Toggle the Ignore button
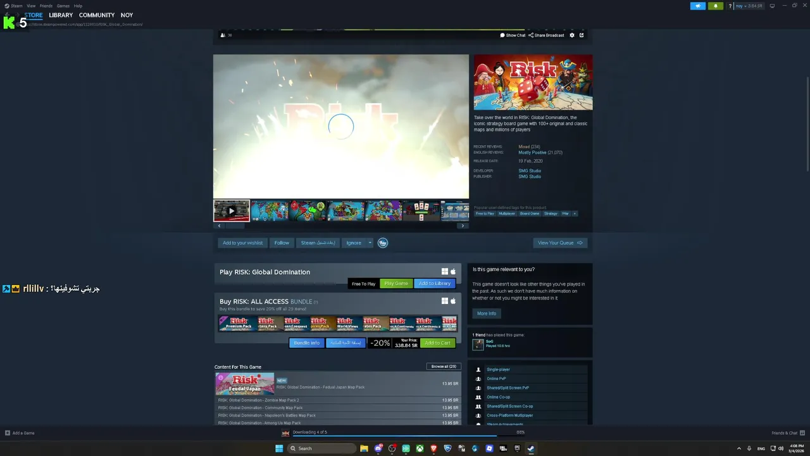 (x=354, y=243)
